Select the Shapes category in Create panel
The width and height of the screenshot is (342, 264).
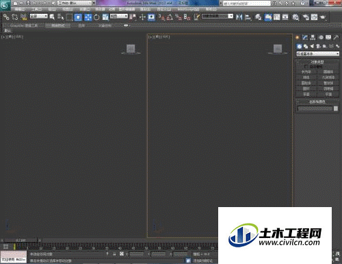[306, 47]
